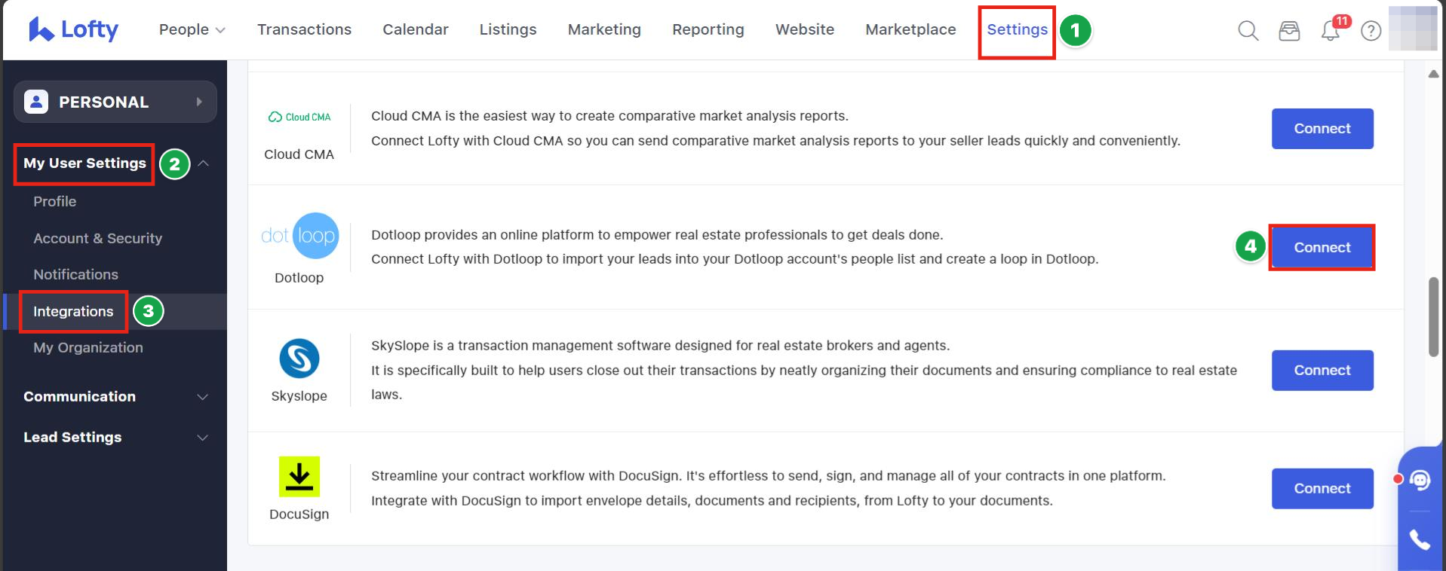Open the search magnifier icon
Viewport: 1446px width, 571px height.
[x=1248, y=31]
